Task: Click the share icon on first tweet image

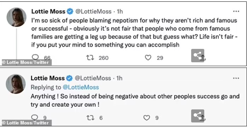Action: click(x=198, y=56)
